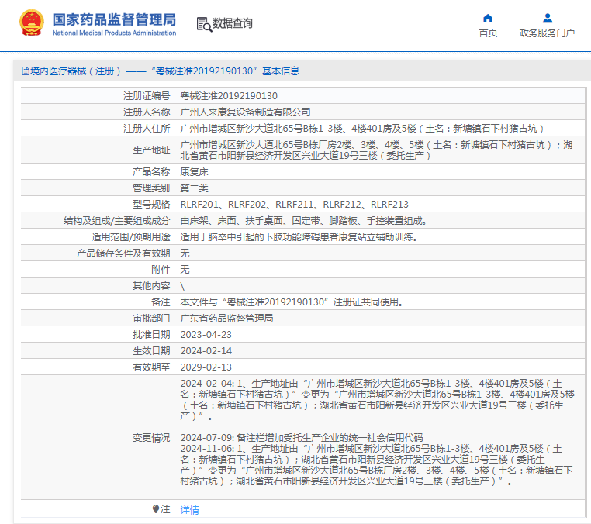
Task: Click 结构及组成/主要组成成分 label
Action: click(117, 221)
